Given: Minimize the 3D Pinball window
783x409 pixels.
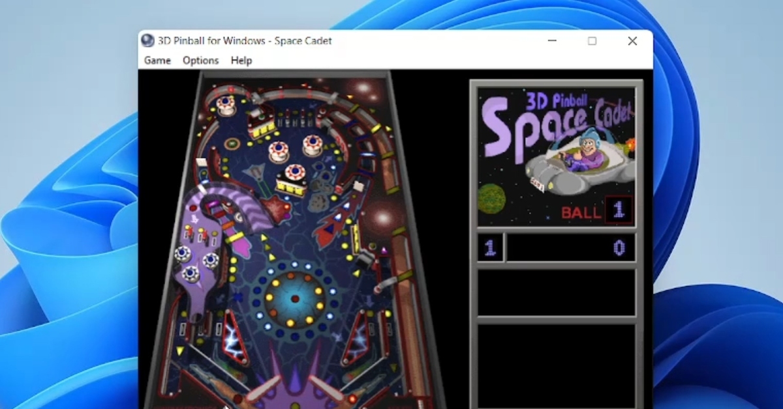Looking at the screenshot, I should (x=552, y=40).
